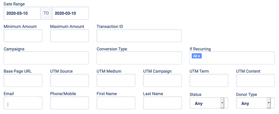Click the Email input field
This screenshot has height=114, width=279.
click(23, 103)
